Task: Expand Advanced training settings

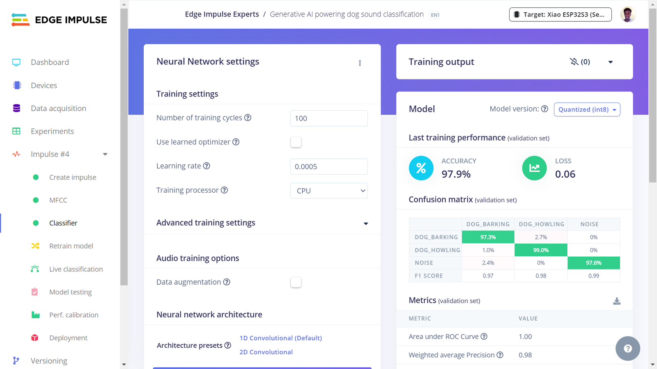Action: pyautogui.click(x=262, y=223)
